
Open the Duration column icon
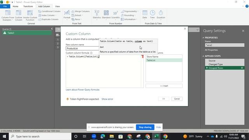point(161,15)
